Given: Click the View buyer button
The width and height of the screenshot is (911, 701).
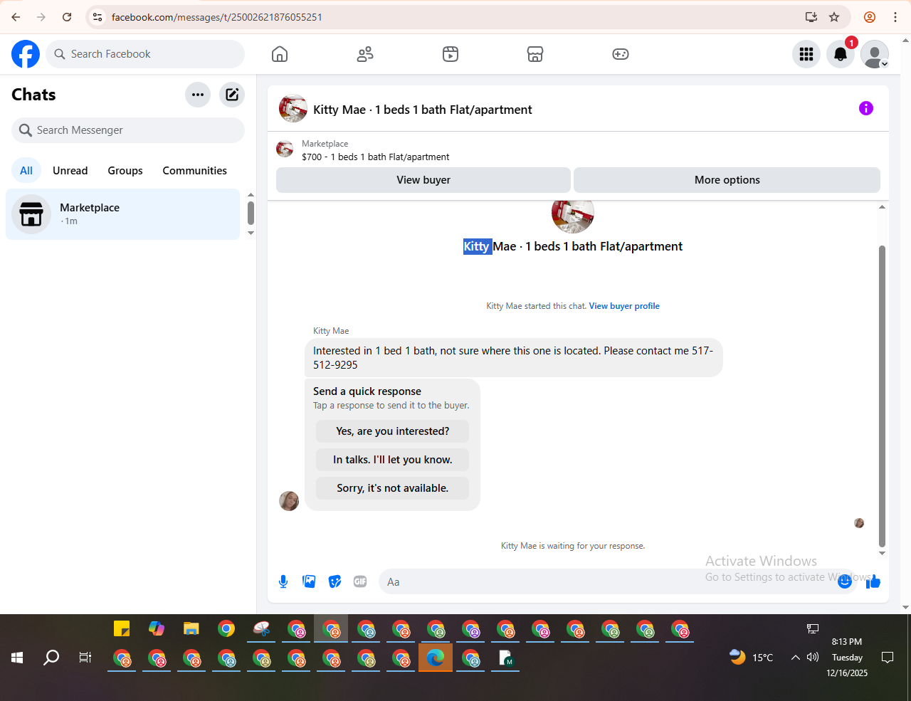Looking at the screenshot, I should coord(423,180).
